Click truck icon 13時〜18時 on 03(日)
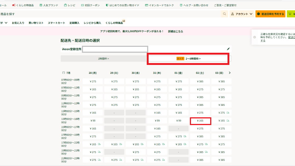 (x=228, y=121)
